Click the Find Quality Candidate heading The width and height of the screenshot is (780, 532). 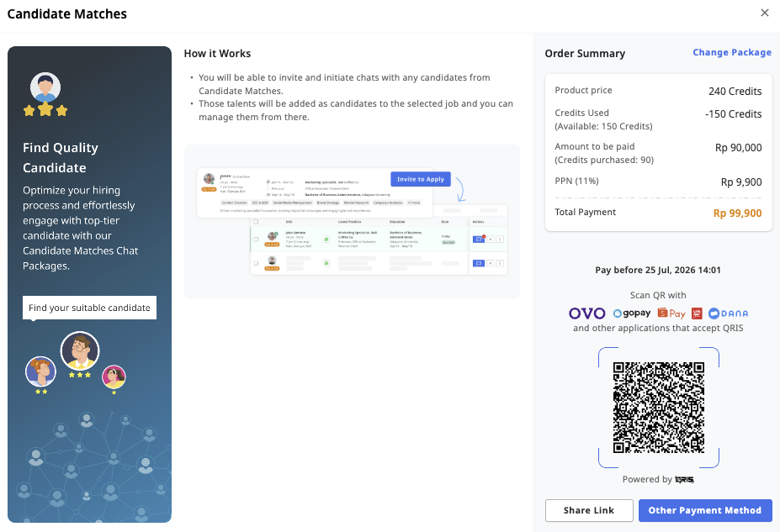click(x=61, y=158)
